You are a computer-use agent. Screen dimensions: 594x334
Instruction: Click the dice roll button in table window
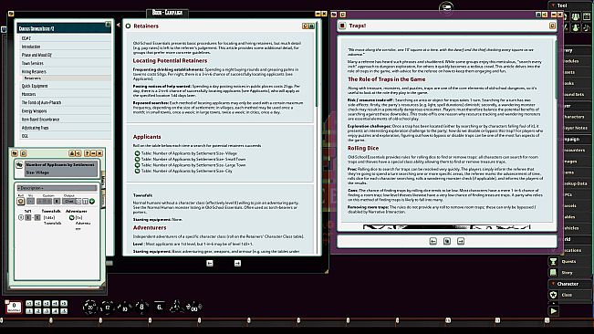click(x=21, y=201)
